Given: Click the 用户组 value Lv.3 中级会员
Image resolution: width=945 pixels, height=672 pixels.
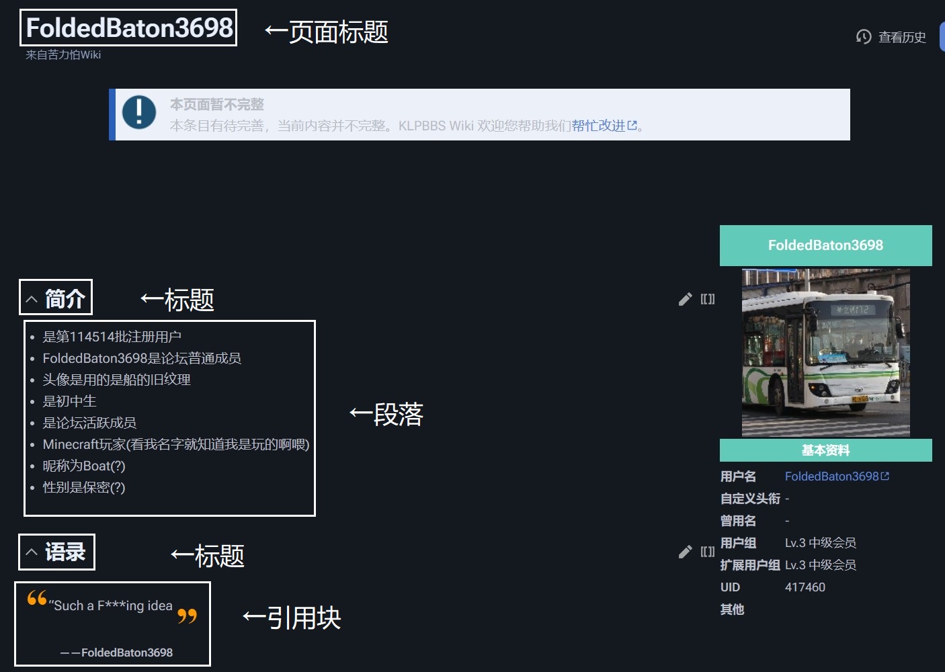Looking at the screenshot, I should click(x=821, y=543).
